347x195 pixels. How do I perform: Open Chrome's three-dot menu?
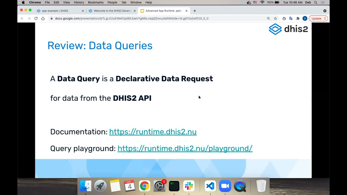point(325,18)
